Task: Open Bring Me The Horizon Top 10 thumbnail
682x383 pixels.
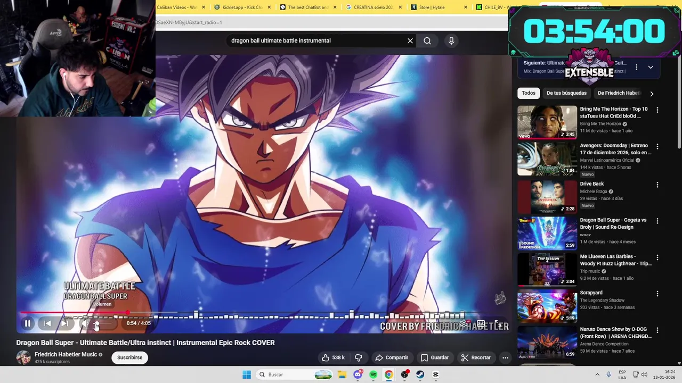Action: [547, 122]
